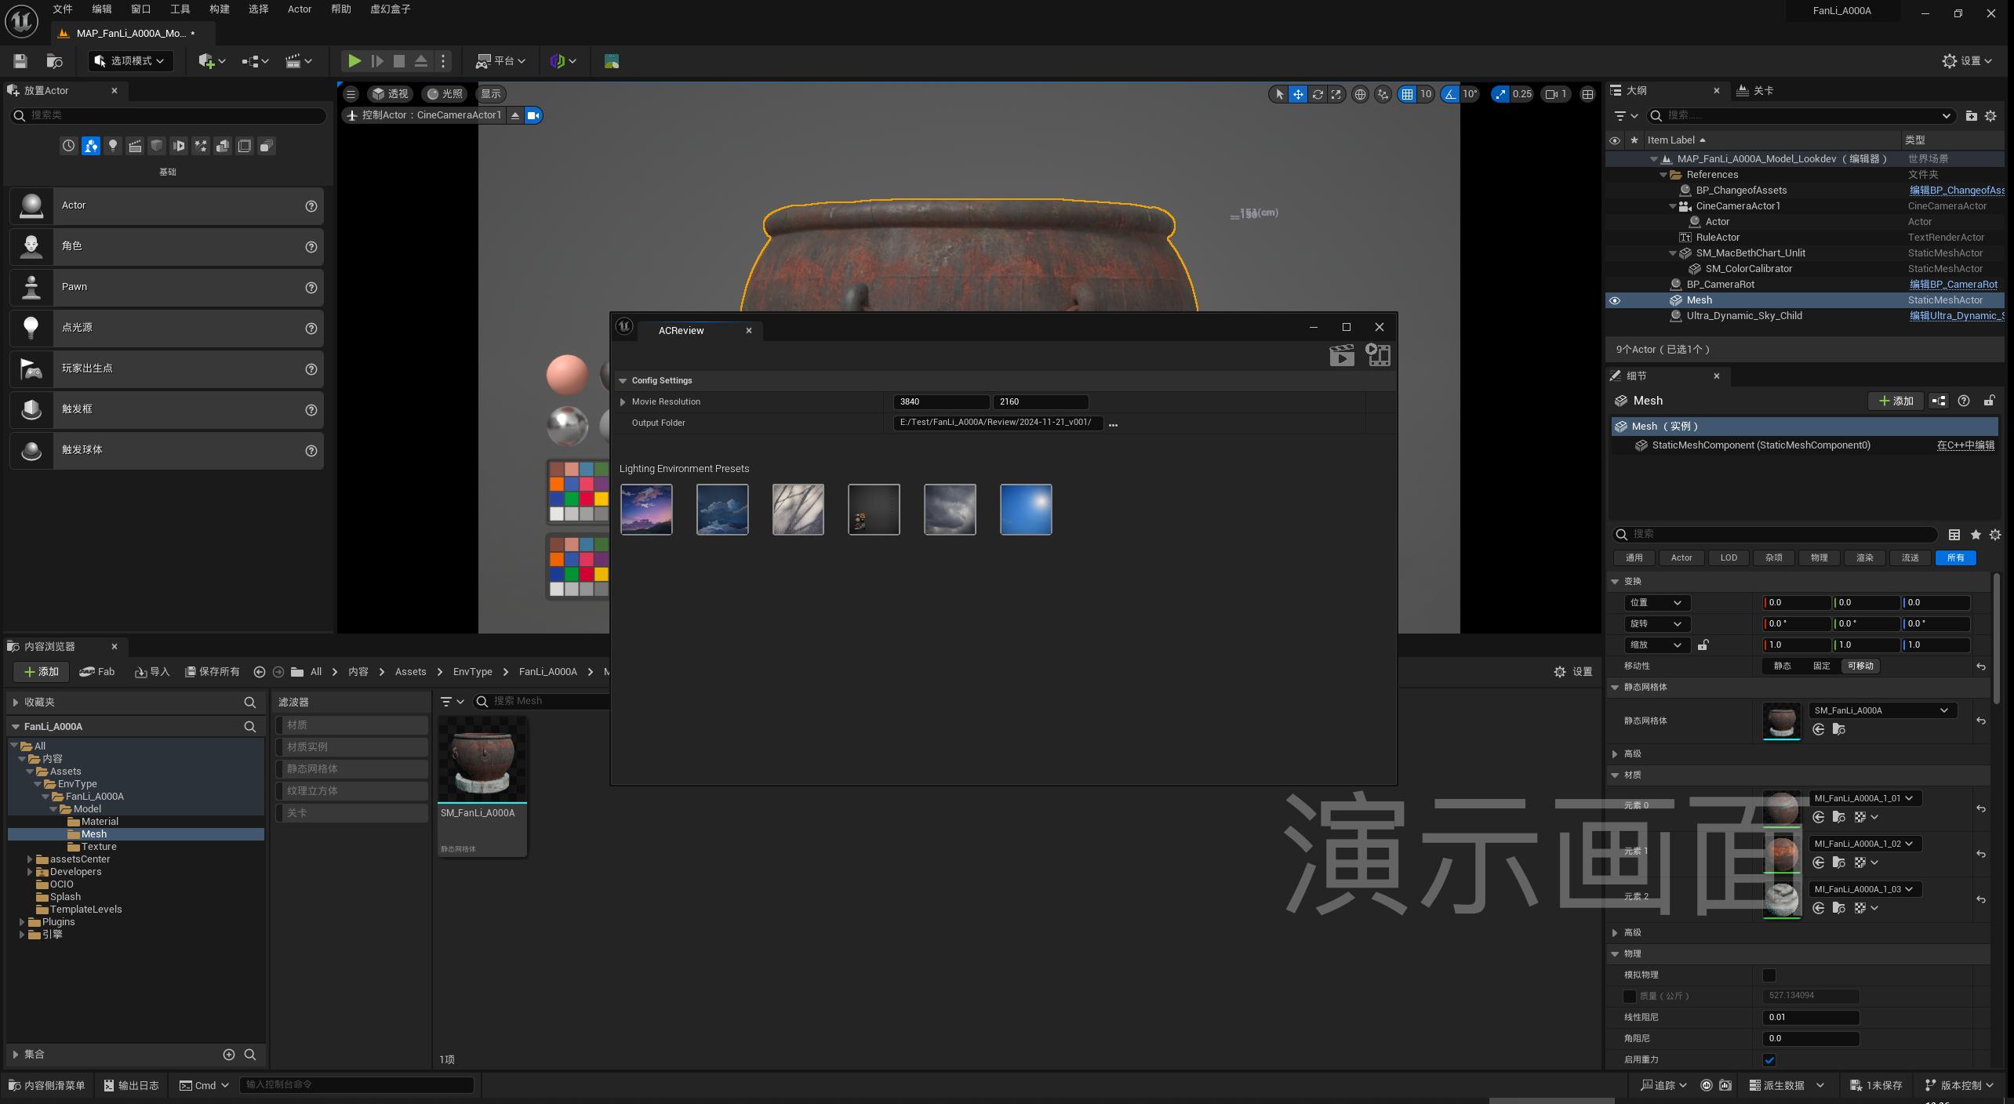Save the current level with the disk icon

(x=20, y=61)
